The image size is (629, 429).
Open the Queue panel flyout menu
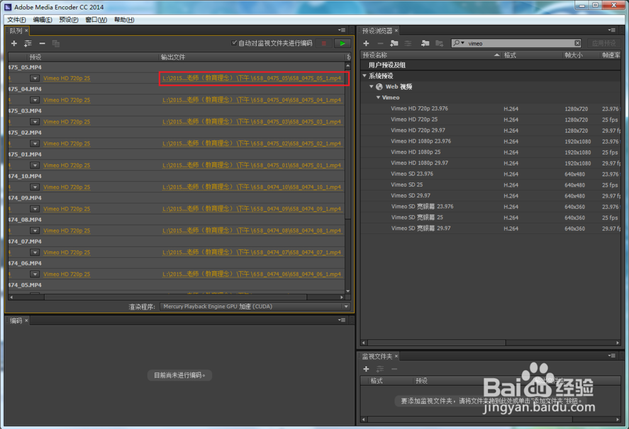(342, 30)
